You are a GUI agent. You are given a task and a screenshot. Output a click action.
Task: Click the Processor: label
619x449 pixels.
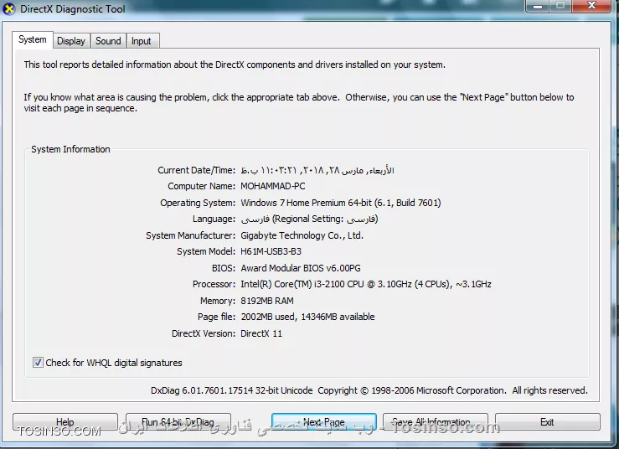tap(214, 284)
